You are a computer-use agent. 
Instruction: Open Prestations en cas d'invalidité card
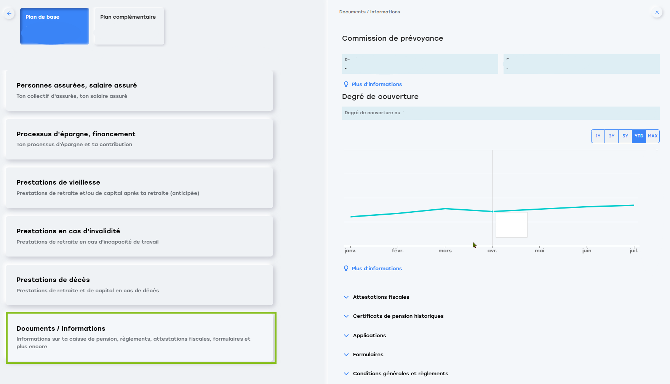pos(139,236)
